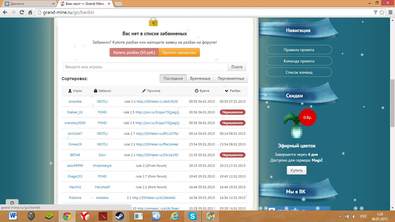Open World of Tanks taskbar icon
Screen dimensions: 395x222
31,216
